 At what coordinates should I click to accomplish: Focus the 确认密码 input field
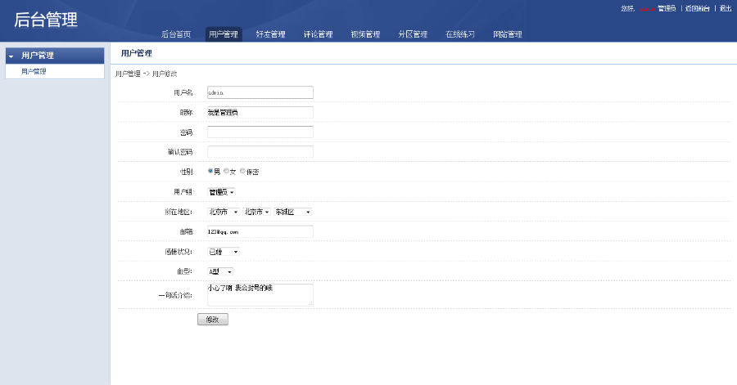click(260, 151)
